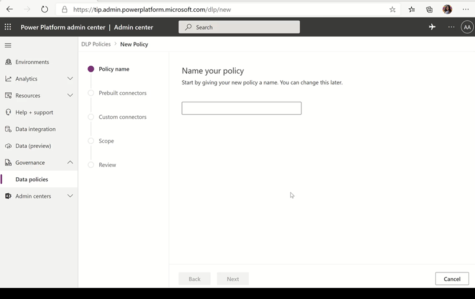The image size is (475, 299).
Task: Click the browser profile avatar picture
Action: (x=447, y=9)
